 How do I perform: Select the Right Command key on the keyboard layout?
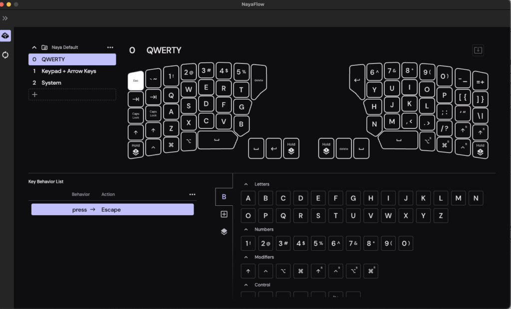tap(445, 145)
